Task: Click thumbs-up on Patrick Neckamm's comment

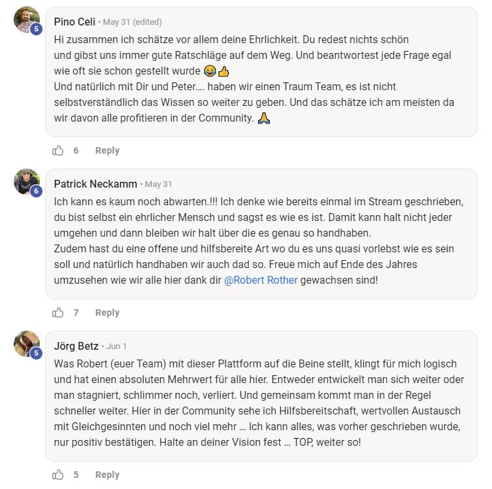Action: click(58, 312)
